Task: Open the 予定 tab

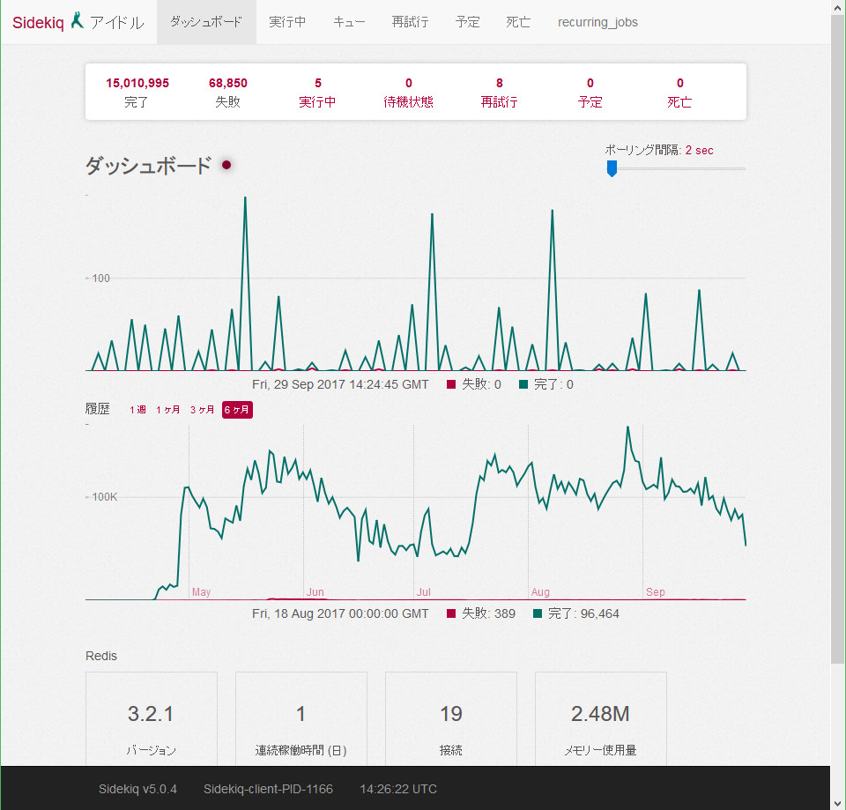Action: click(468, 22)
